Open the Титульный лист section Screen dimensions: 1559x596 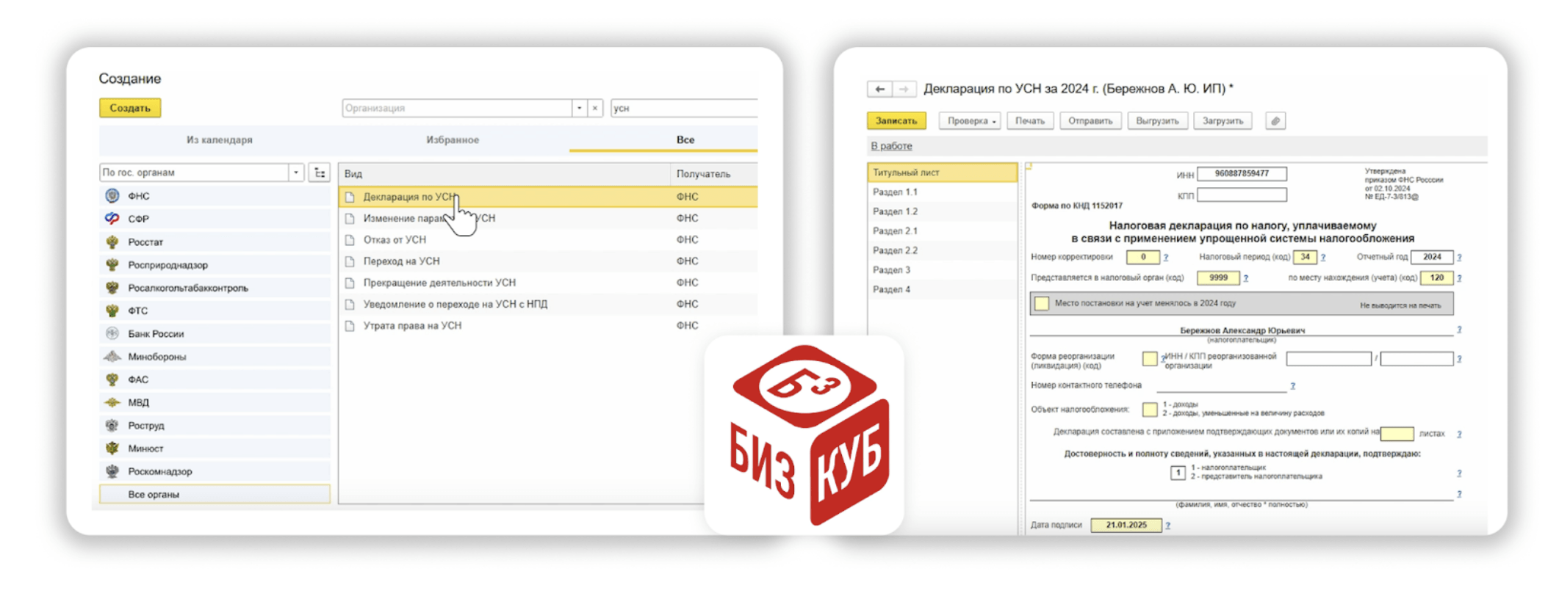click(x=943, y=172)
